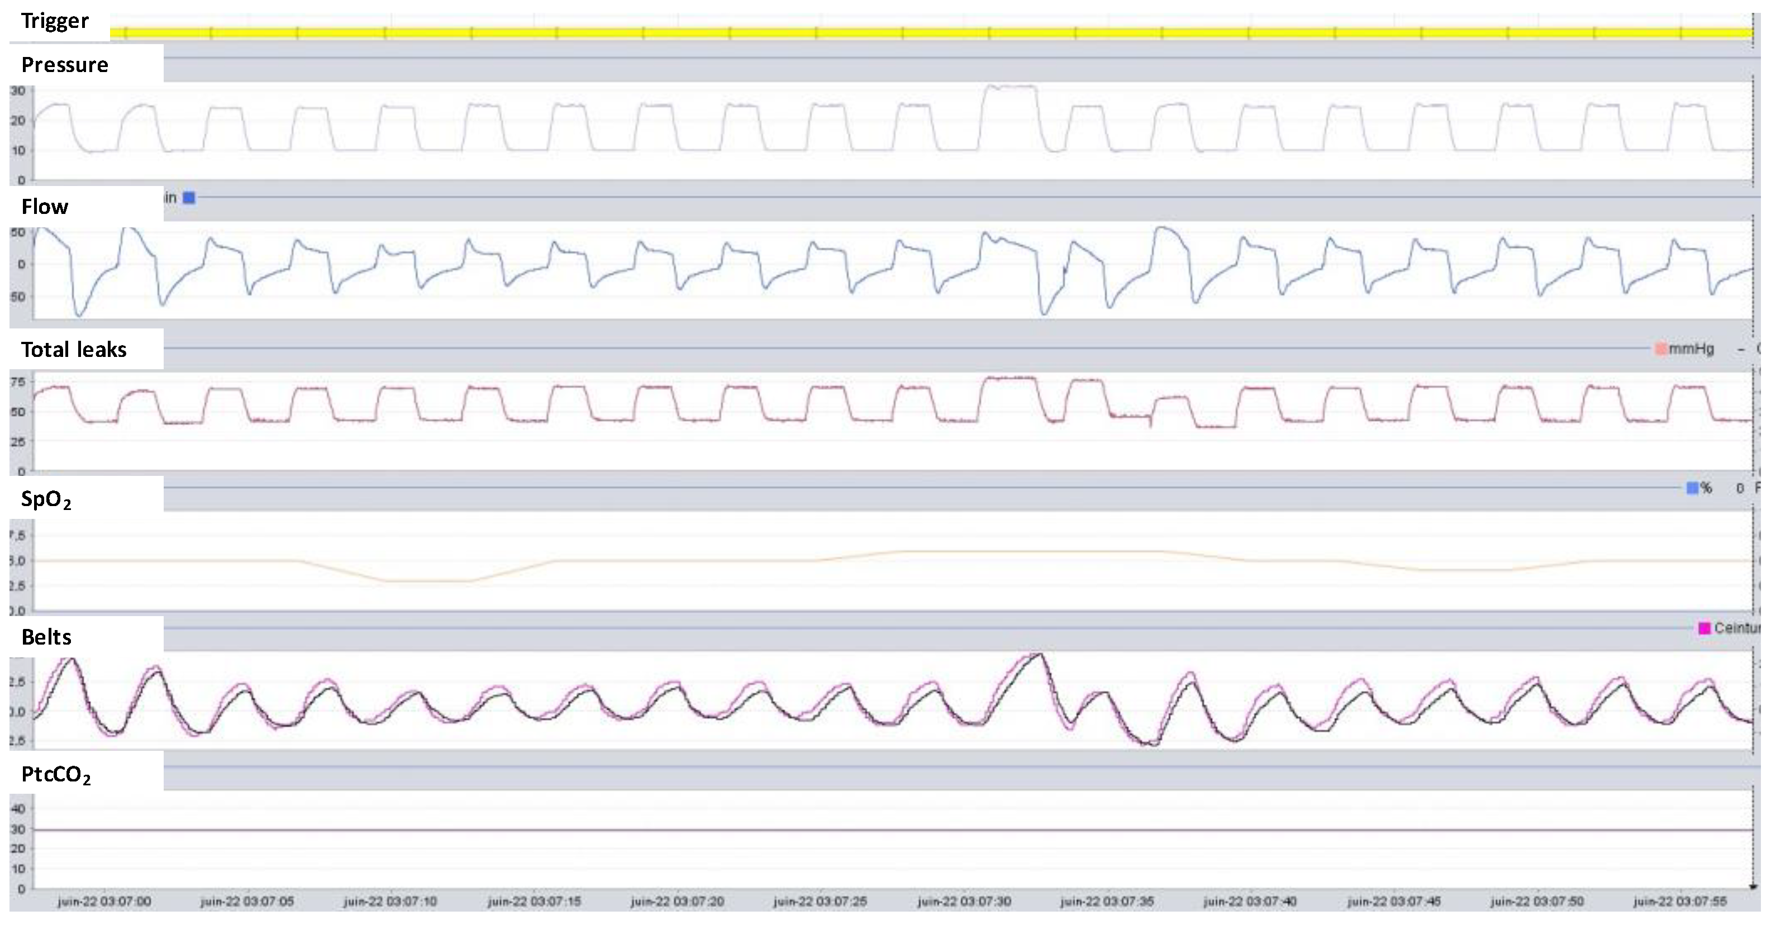Image resolution: width=1771 pixels, height=925 pixels.
Task: Click the 03:07:15 time axis label
Action: click(534, 901)
